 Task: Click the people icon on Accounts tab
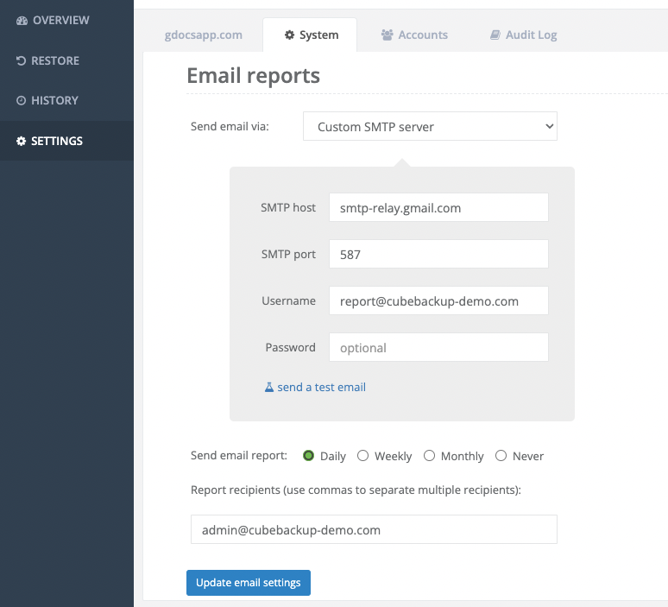387,35
